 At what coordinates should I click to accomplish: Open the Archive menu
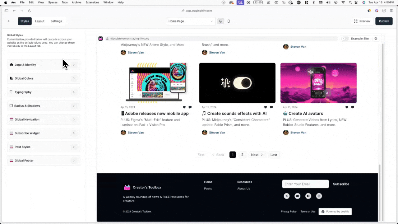pyautogui.click(x=76, y=2)
